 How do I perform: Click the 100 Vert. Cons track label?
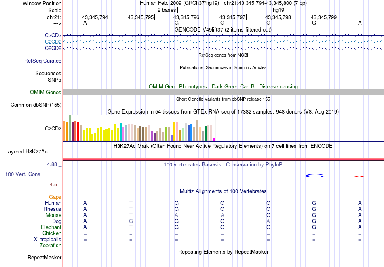point(23,174)
